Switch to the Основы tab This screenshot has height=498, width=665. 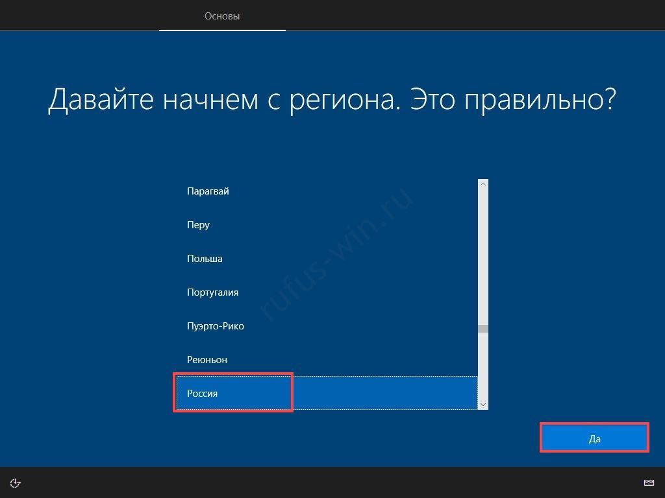(x=222, y=16)
